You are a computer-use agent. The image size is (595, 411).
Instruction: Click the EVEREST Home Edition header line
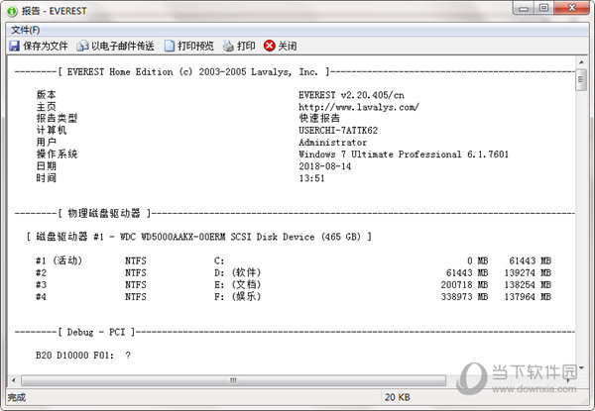click(x=193, y=71)
